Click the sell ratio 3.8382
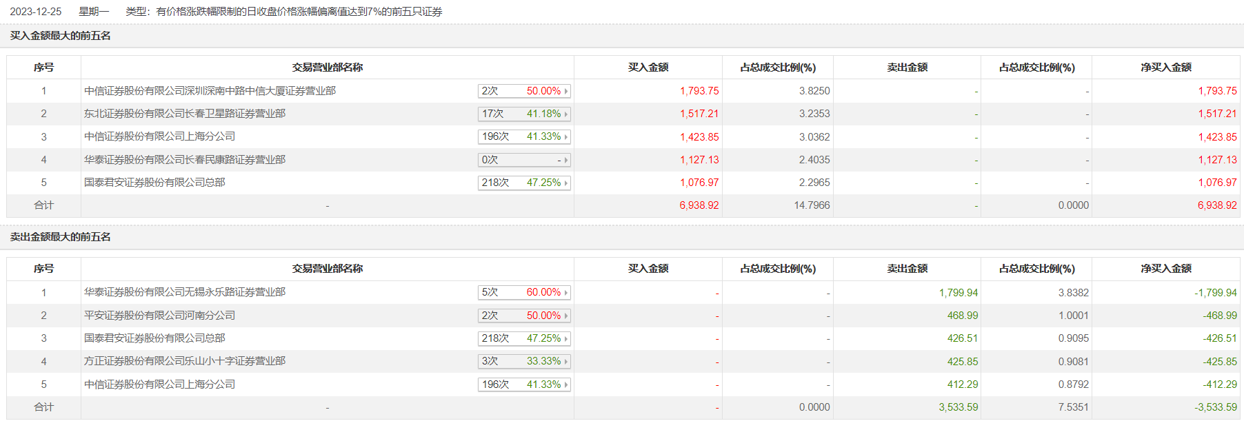1244x421 pixels. coord(1074,293)
